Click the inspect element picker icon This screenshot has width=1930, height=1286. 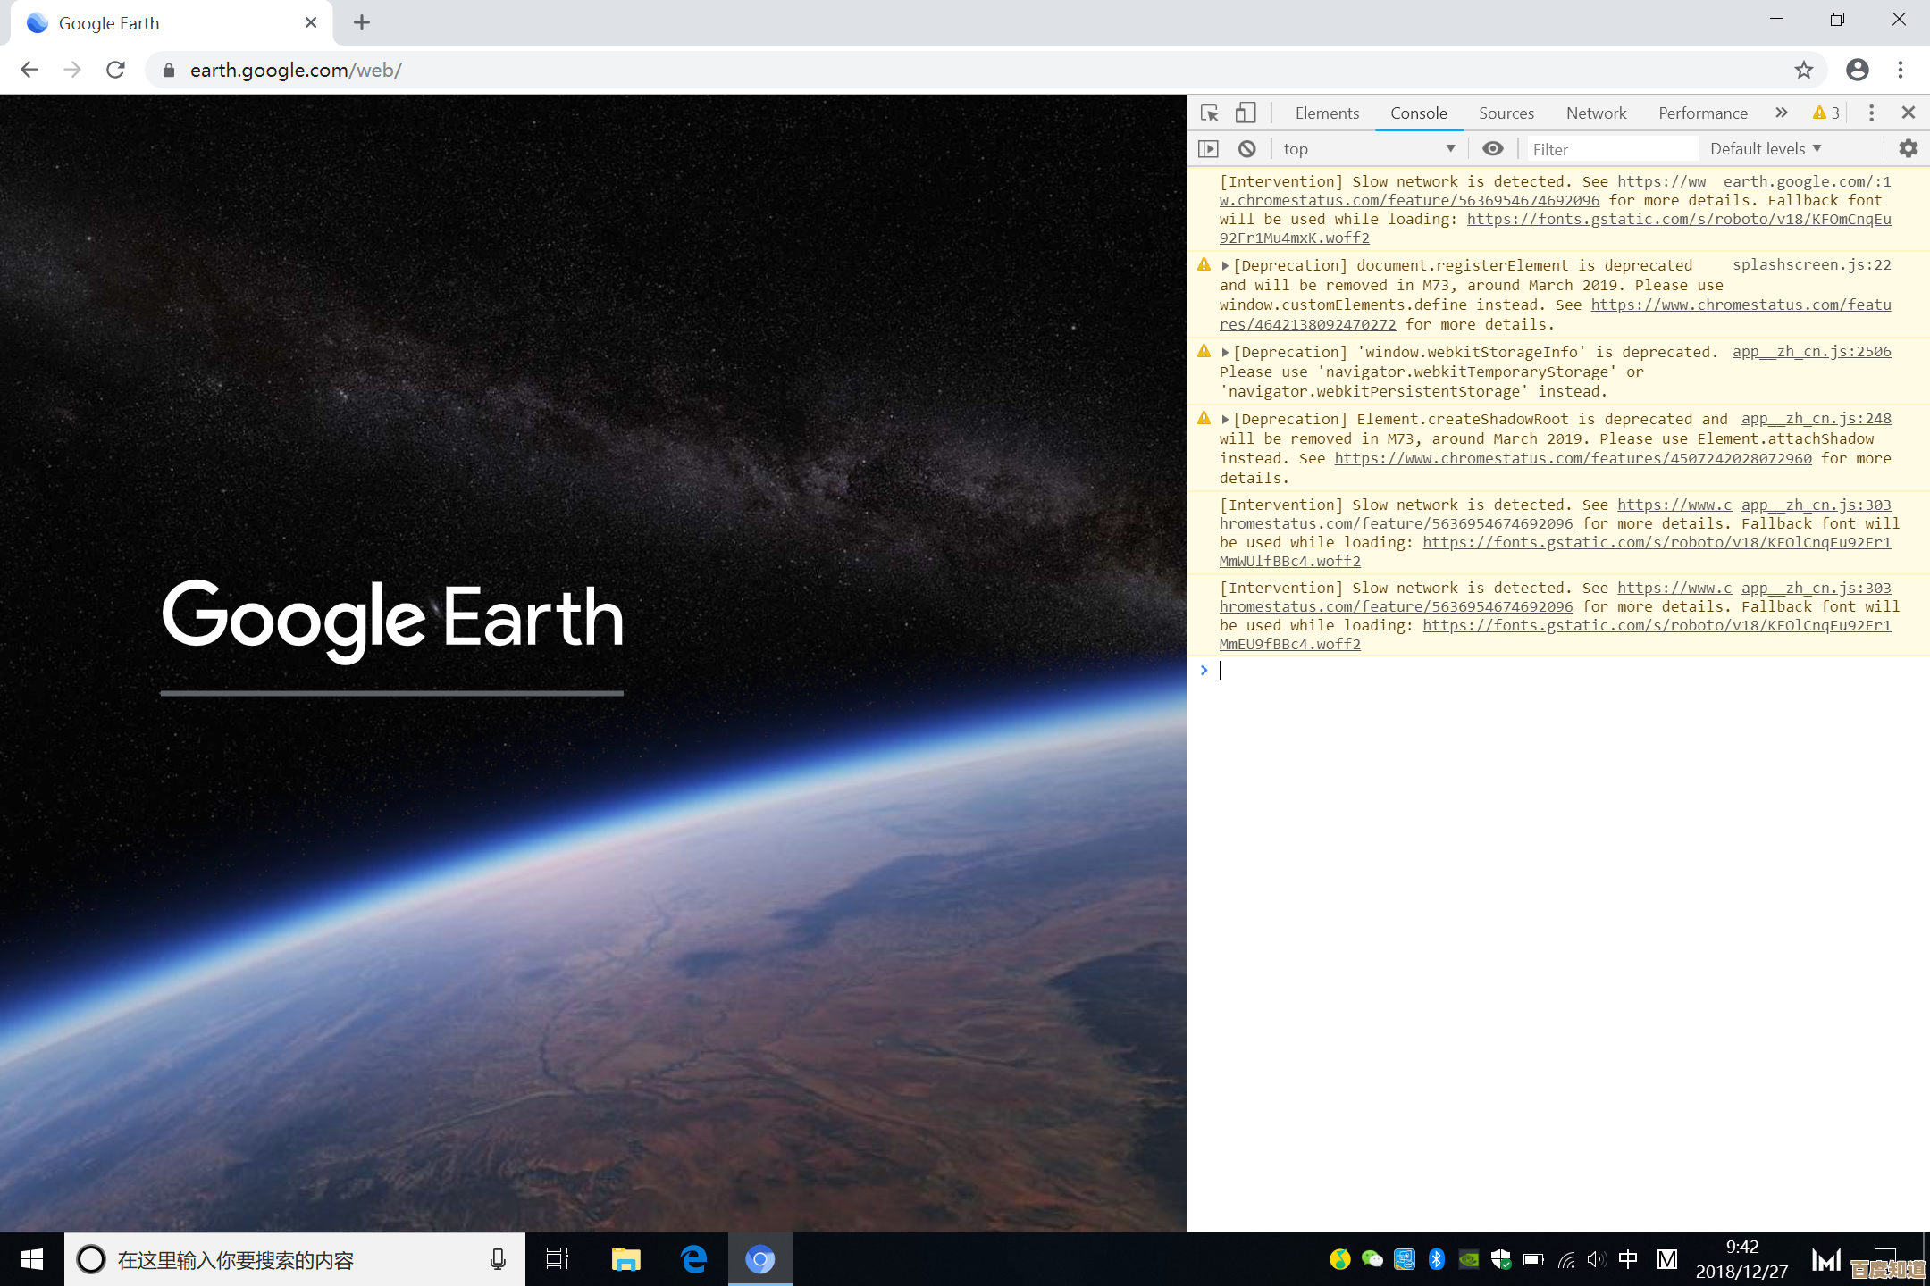tap(1209, 113)
